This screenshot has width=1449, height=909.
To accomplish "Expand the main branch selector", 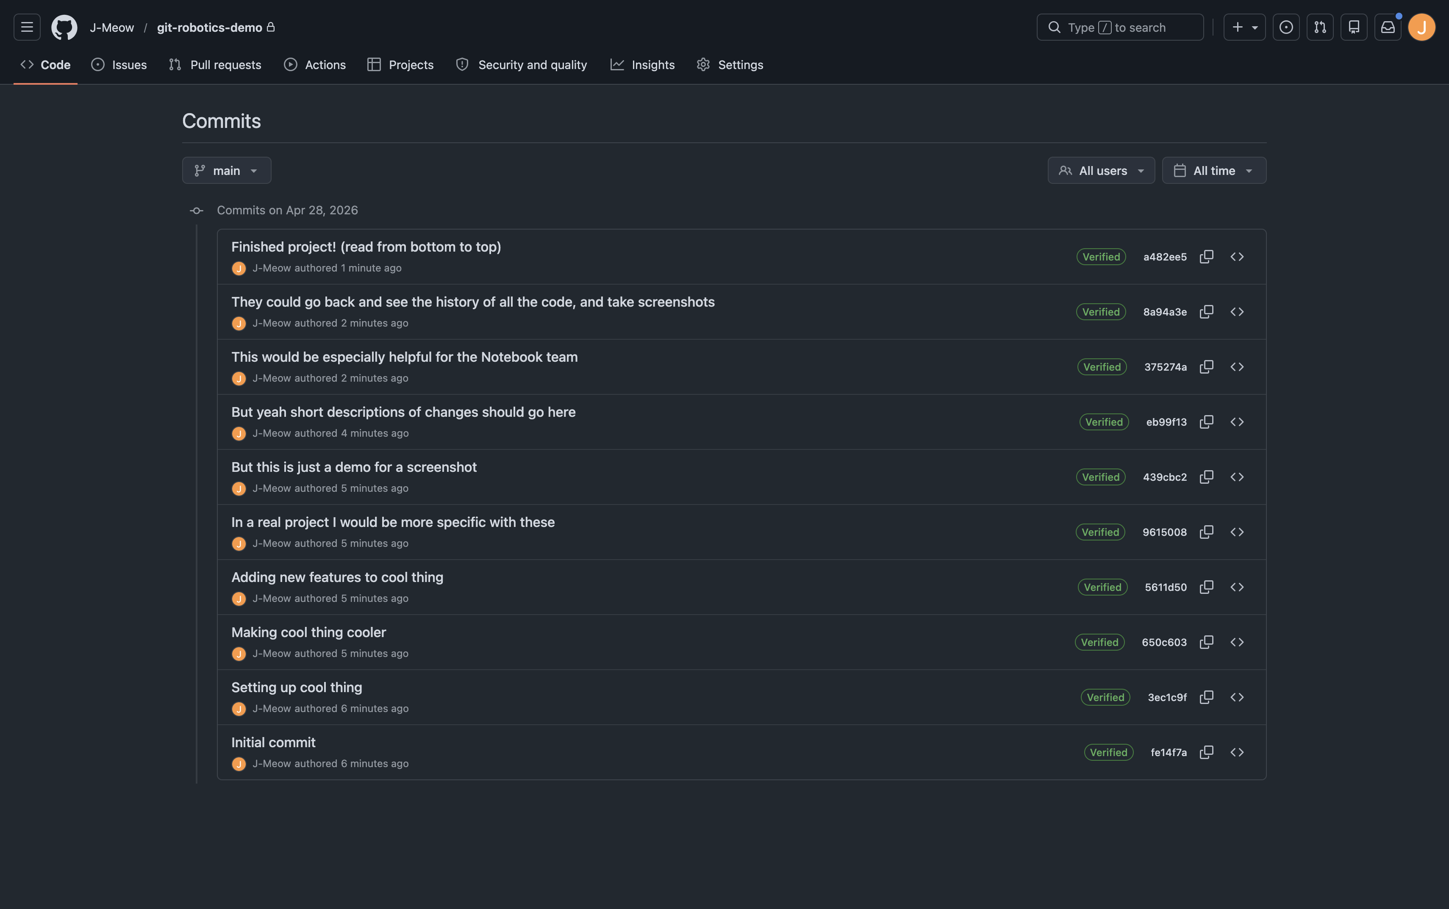I will (x=226, y=171).
